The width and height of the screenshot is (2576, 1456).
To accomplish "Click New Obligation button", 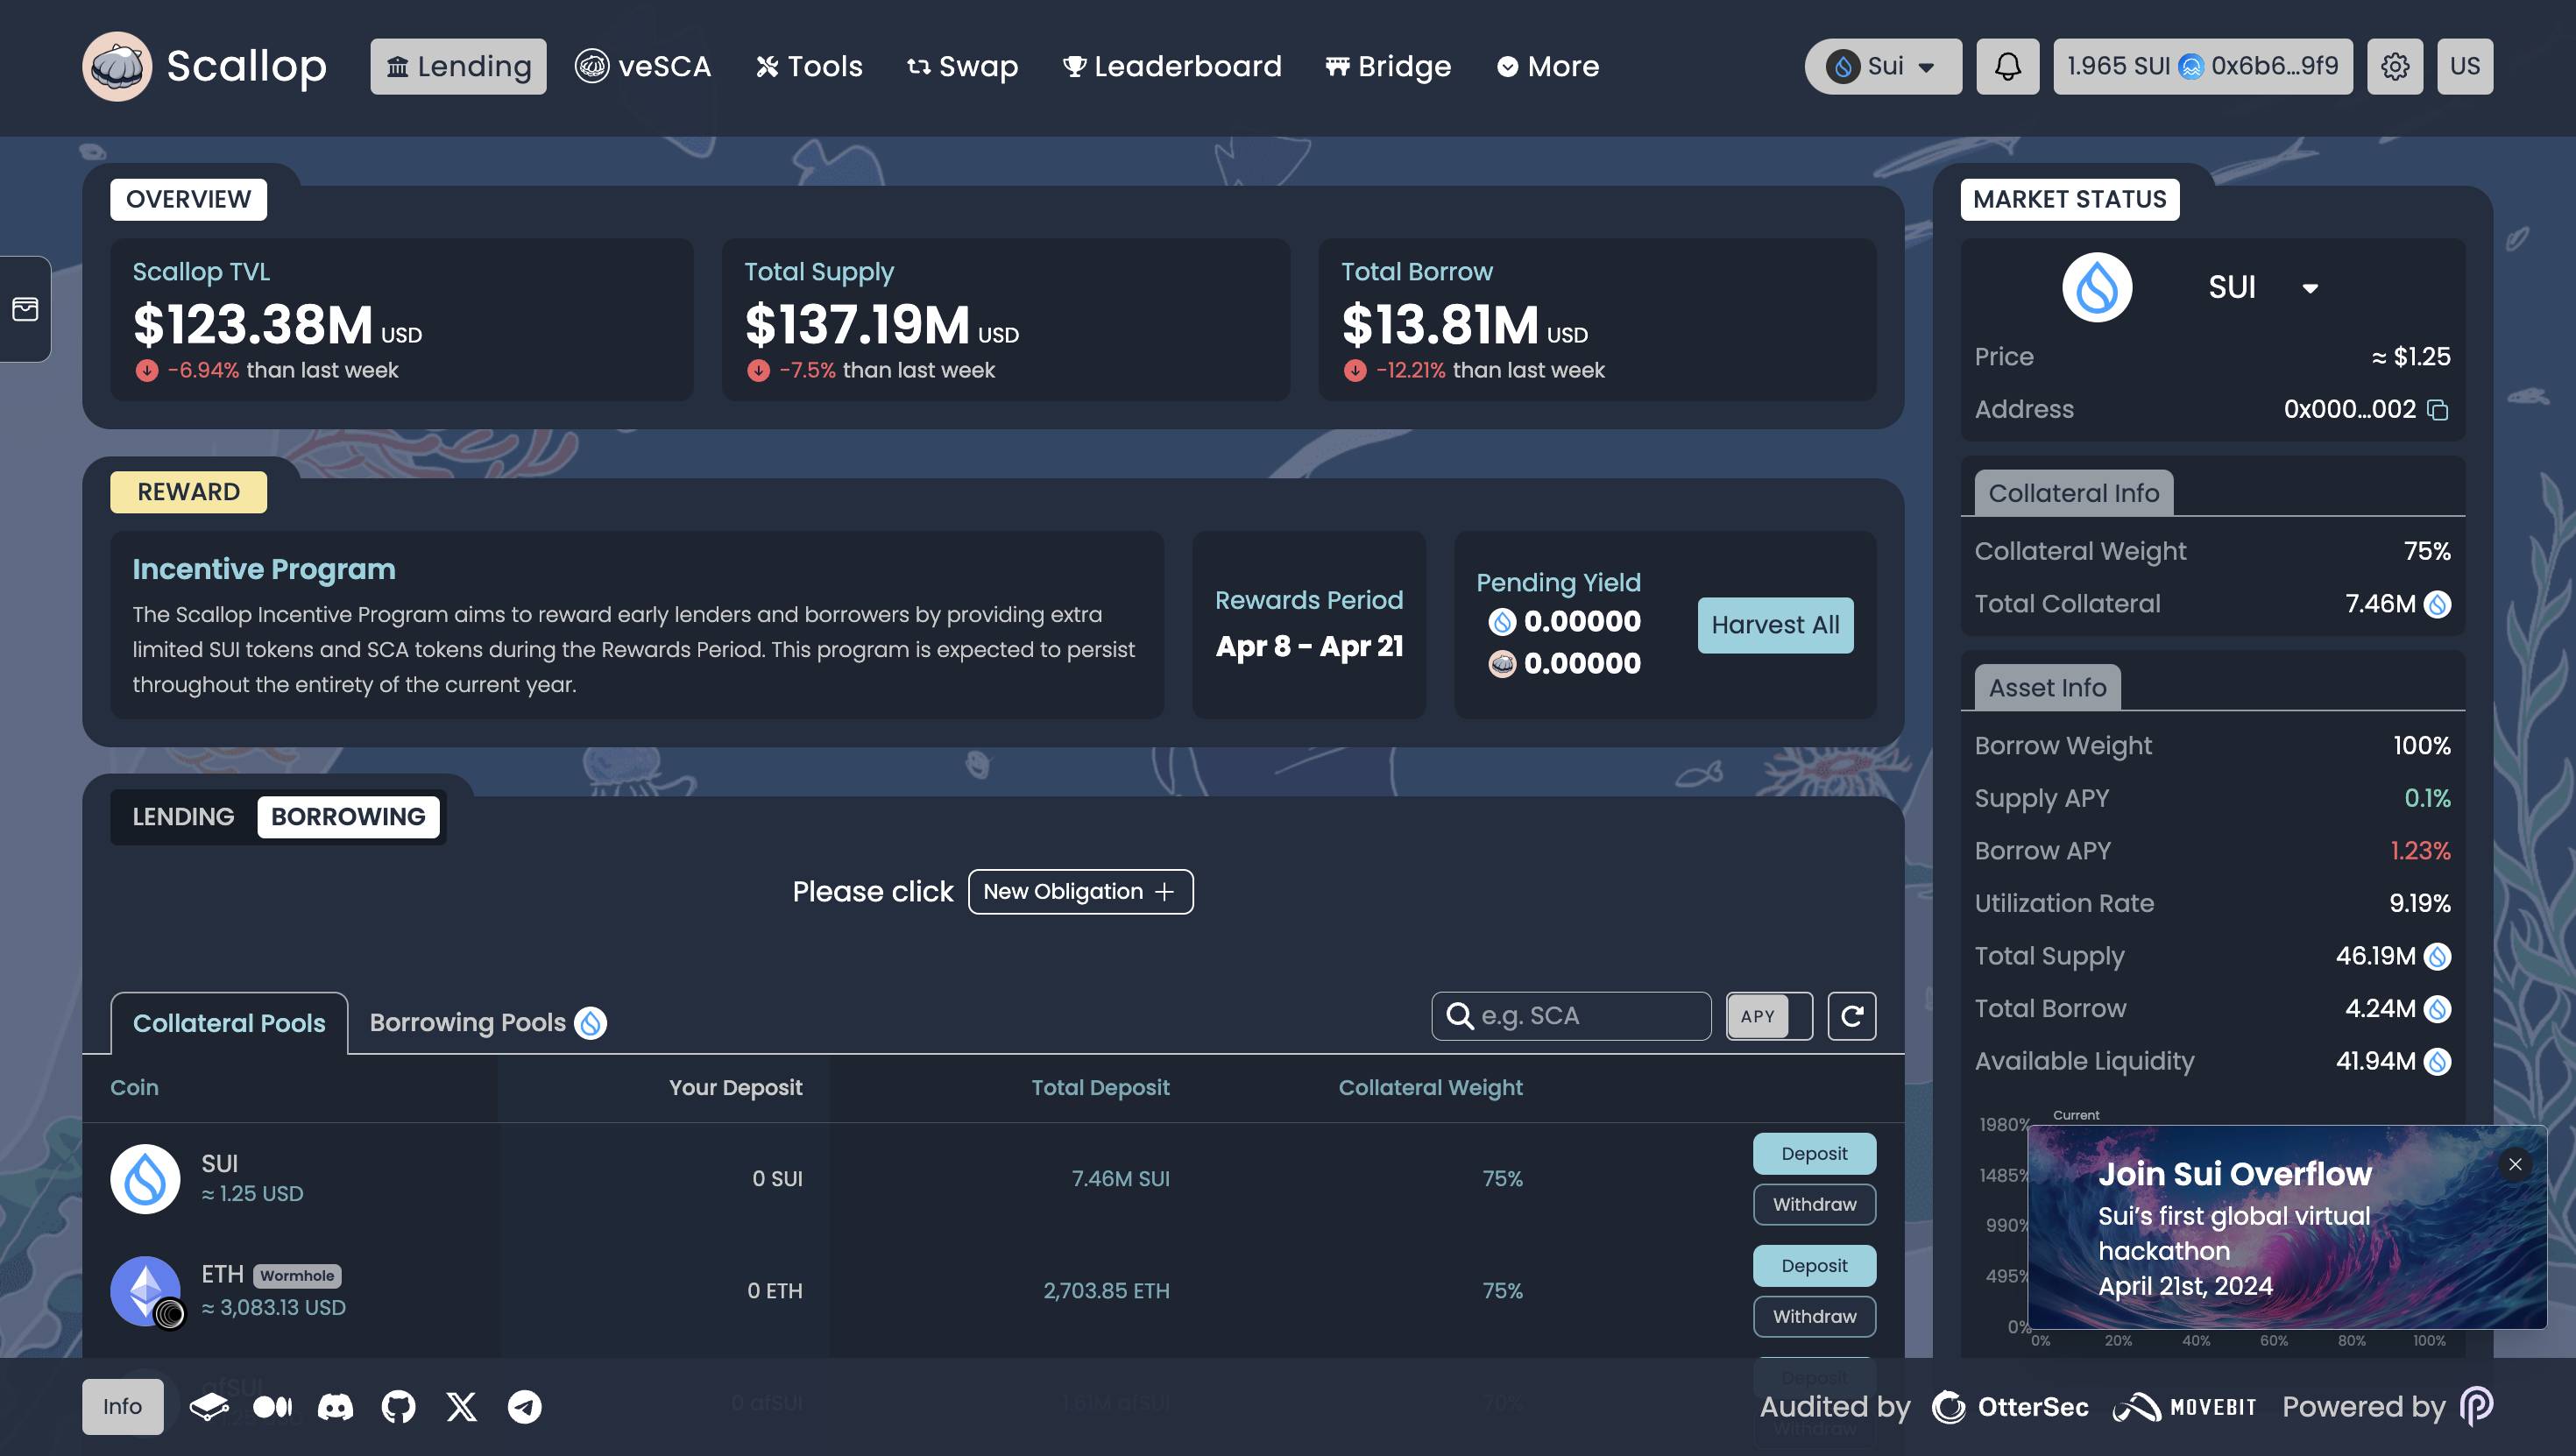I will (1080, 892).
